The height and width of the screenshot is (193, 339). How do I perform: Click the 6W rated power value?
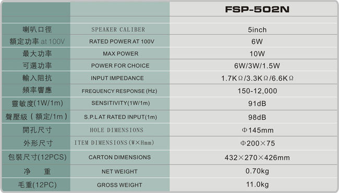[257, 42]
